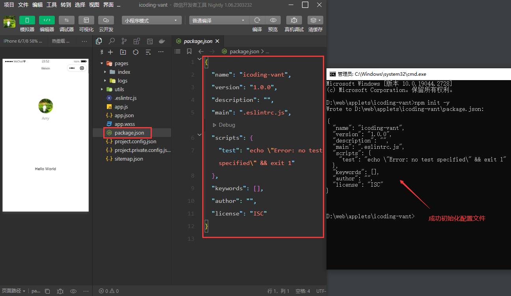Open project.config.json

135,141
